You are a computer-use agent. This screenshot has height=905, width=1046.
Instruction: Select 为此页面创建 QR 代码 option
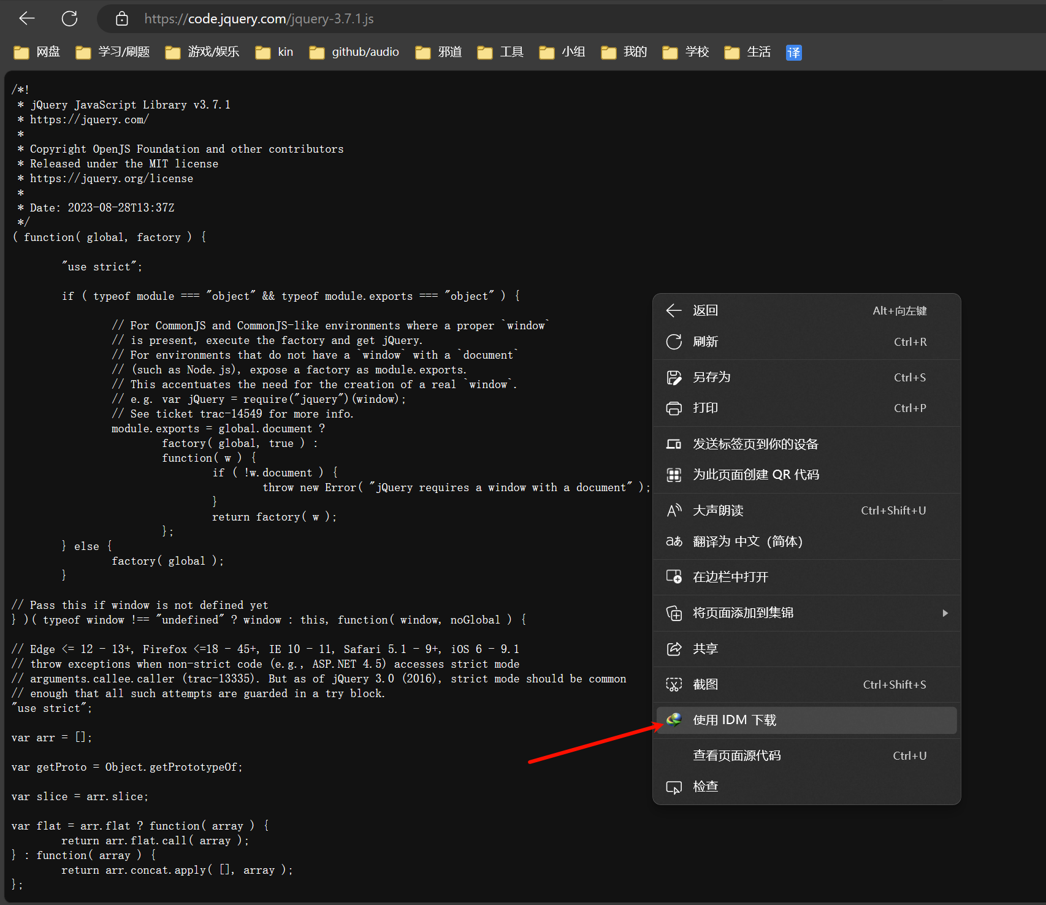(x=755, y=475)
